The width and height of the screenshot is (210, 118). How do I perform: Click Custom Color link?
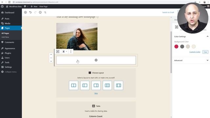195,52
